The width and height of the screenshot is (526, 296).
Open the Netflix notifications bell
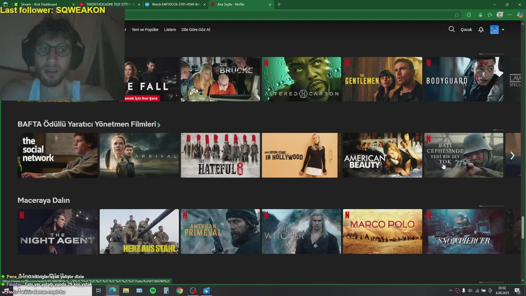pos(481,30)
